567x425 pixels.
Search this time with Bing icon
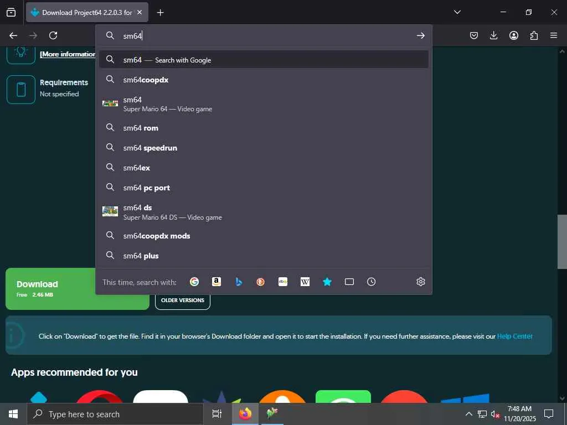239,282
